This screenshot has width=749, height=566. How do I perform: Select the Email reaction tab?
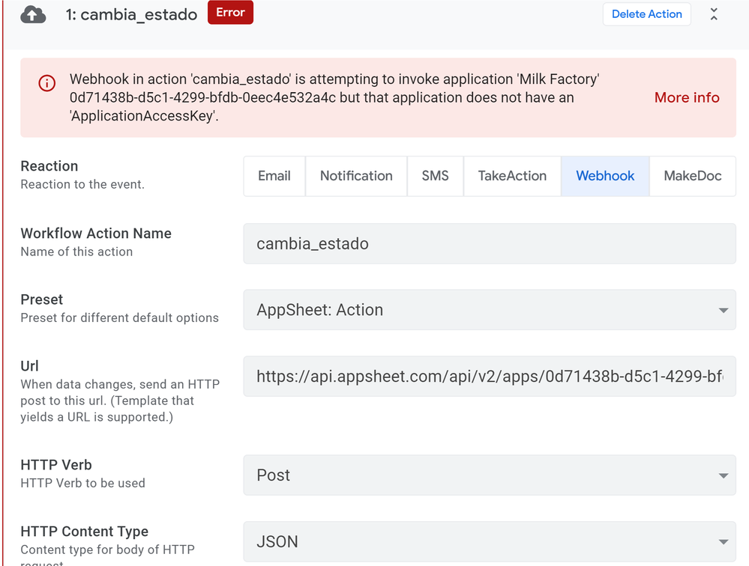click(x=274, y=176)
